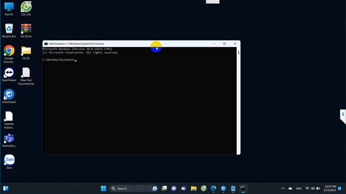
Task: Select New Text Document.txt file
Action: (26, 76)
